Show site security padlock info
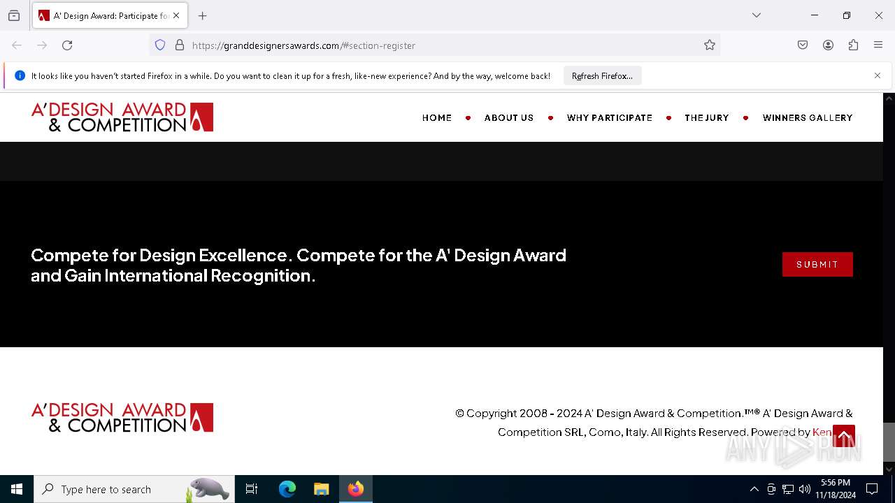 coord(180,45)
